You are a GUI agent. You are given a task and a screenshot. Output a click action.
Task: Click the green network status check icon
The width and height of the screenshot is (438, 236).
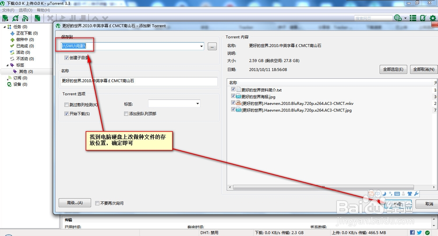coord(427,233)
